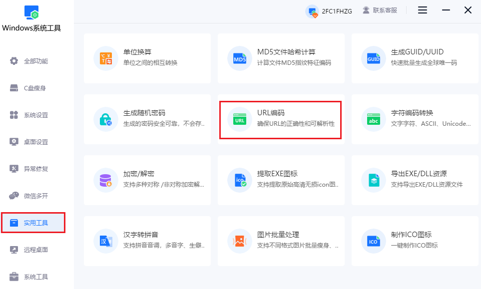Click the 制作ICO图标 icon
481x289 pixels.
[374, 241]
